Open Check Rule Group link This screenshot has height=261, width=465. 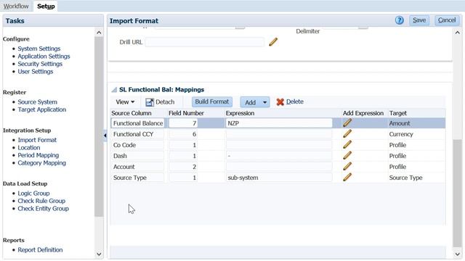click(41, 201)
